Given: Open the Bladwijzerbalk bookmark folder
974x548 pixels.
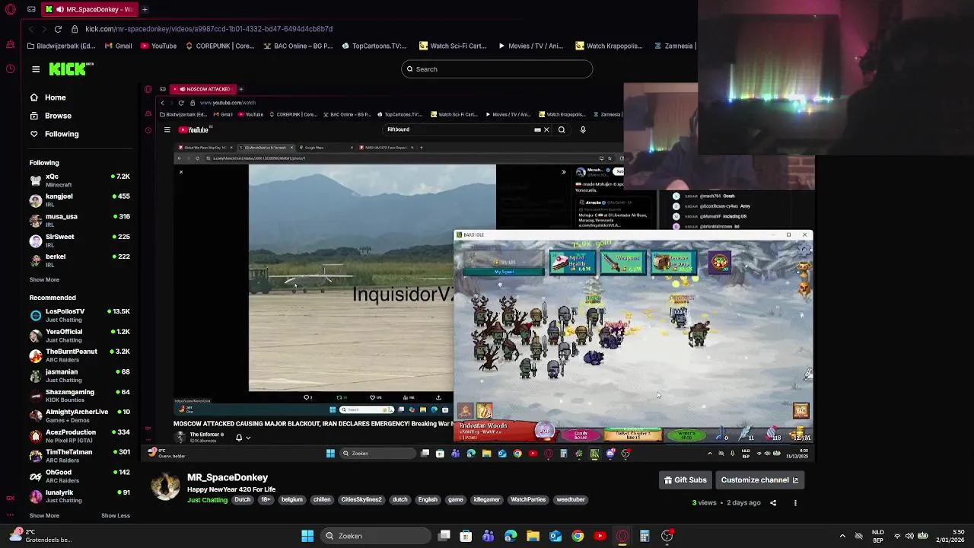Looking at the screenshot, I should point(60,46).
